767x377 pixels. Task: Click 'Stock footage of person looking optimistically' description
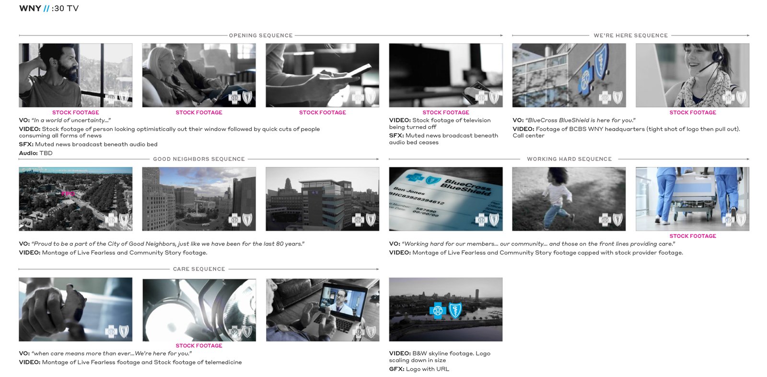click(169, 132)
